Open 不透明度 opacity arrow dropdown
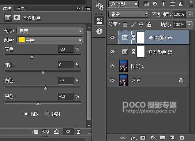The width and height of the screenshot is (195, 141). tap(189, 14)
